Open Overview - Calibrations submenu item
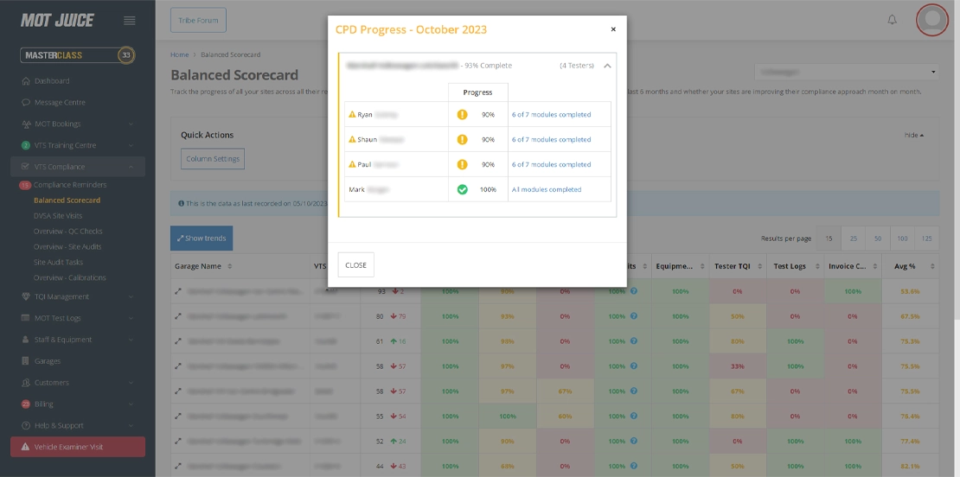This screenshot has width=960, height=477. click(70, 277)
